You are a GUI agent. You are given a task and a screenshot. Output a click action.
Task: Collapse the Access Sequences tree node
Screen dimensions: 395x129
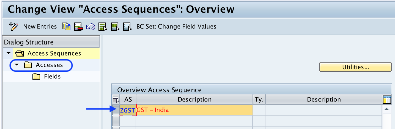8,53
